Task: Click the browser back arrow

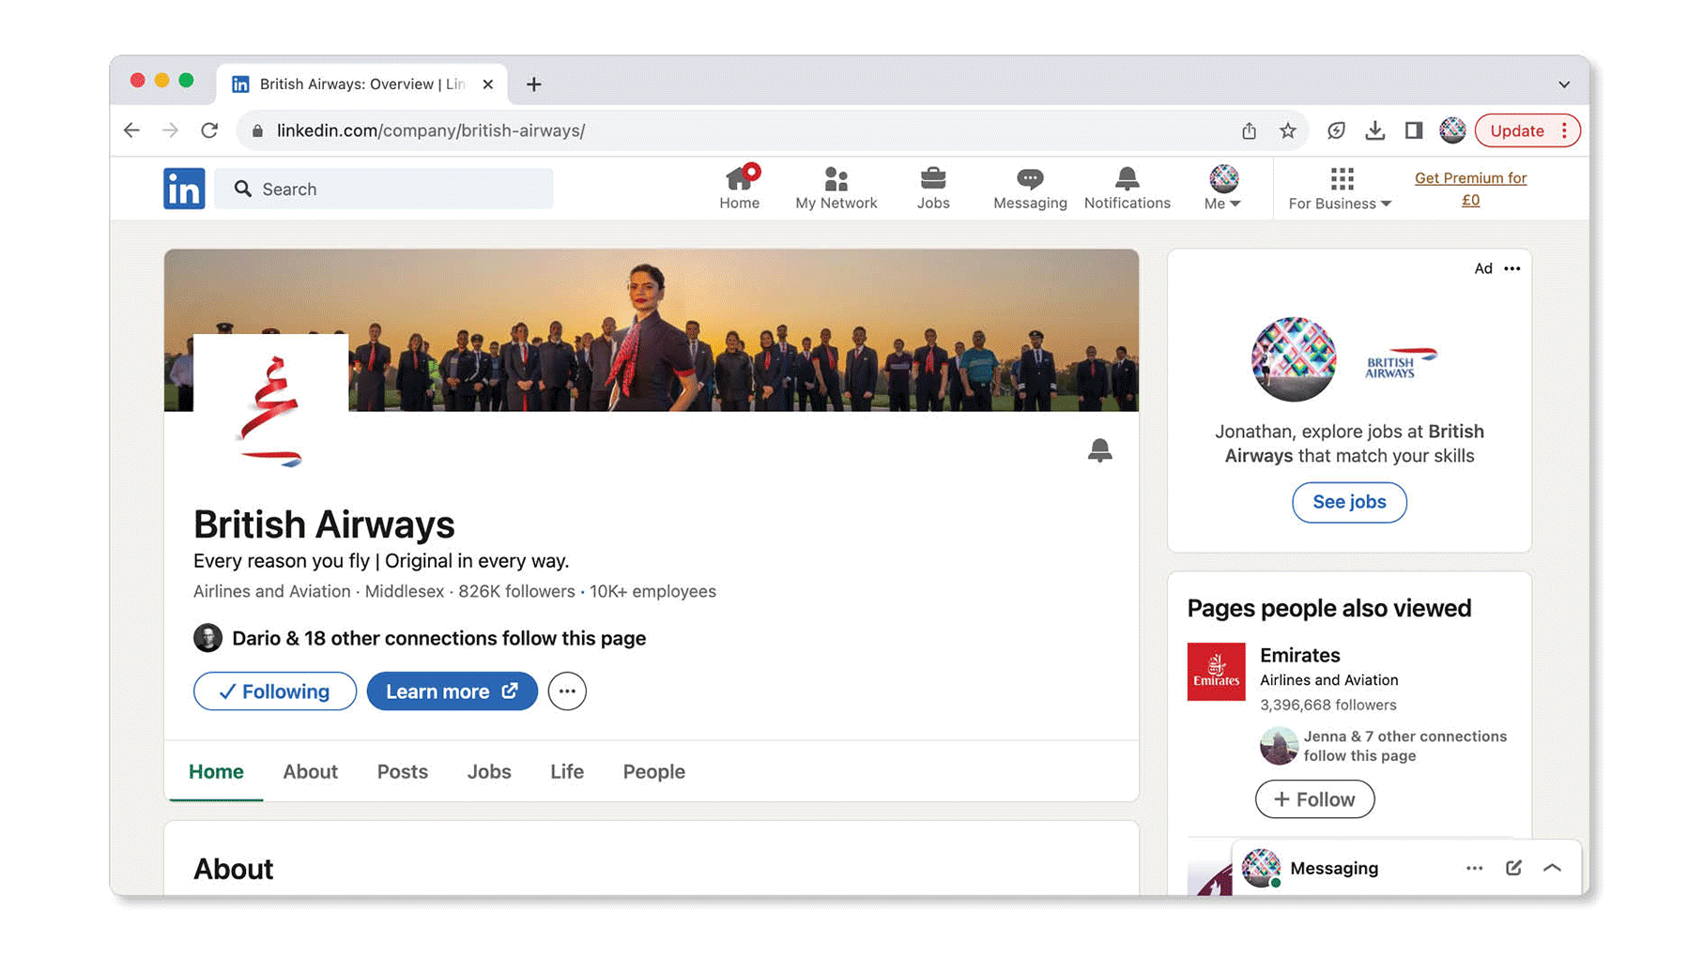Action: pyautogui.click(x=131, y=130)
